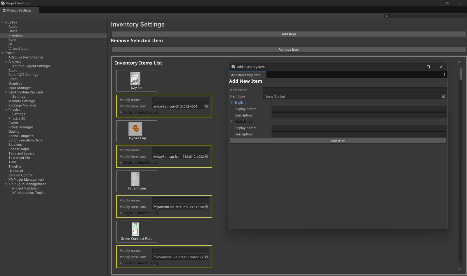Open the Tags and Layers settings
467x276 pixels.
click(x=21, y=153)
